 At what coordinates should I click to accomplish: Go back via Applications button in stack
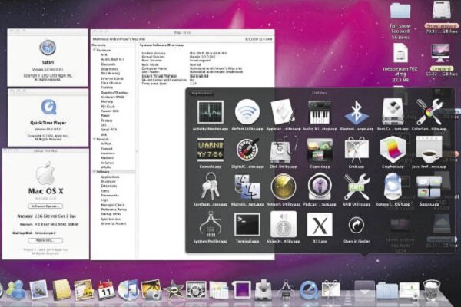[x=201, y=93]
